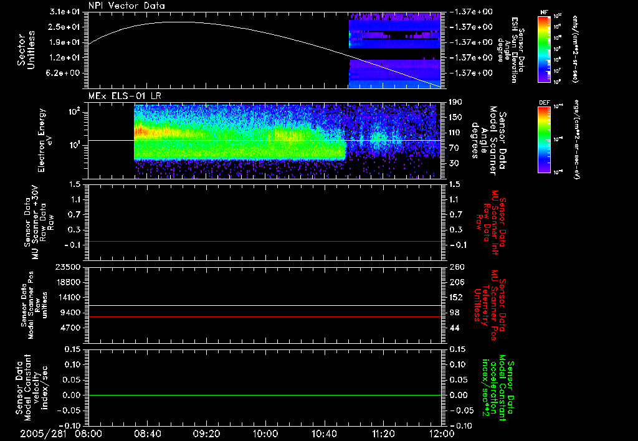Click the red 'MU Scanner Inft Raw Data' label
Viewport: 638px width, 441px height.
tap(491, 222)
